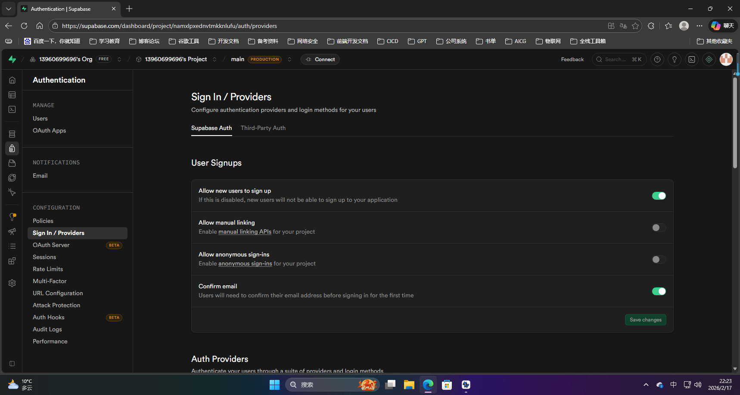Image resolution: width=740 pixels, height=395 pixels.
Task: Open the Logs list sidebar icon
Action: tap(12, 246)
